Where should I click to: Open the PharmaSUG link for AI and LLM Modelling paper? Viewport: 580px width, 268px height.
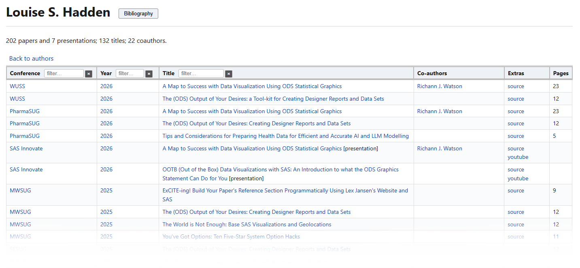pos(25,136)
